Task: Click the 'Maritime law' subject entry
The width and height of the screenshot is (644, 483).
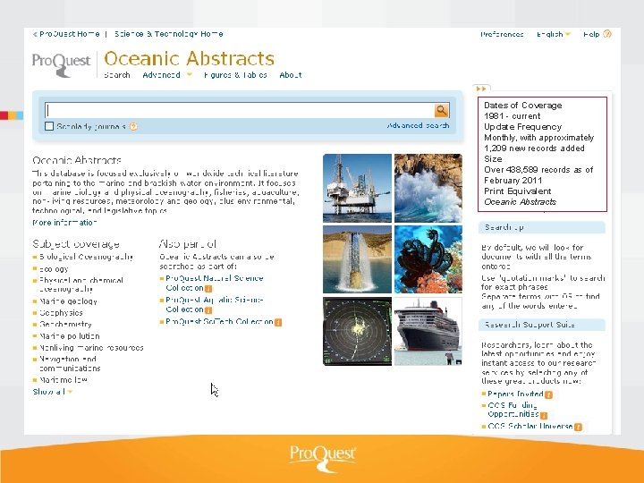Action: point(64,379)
